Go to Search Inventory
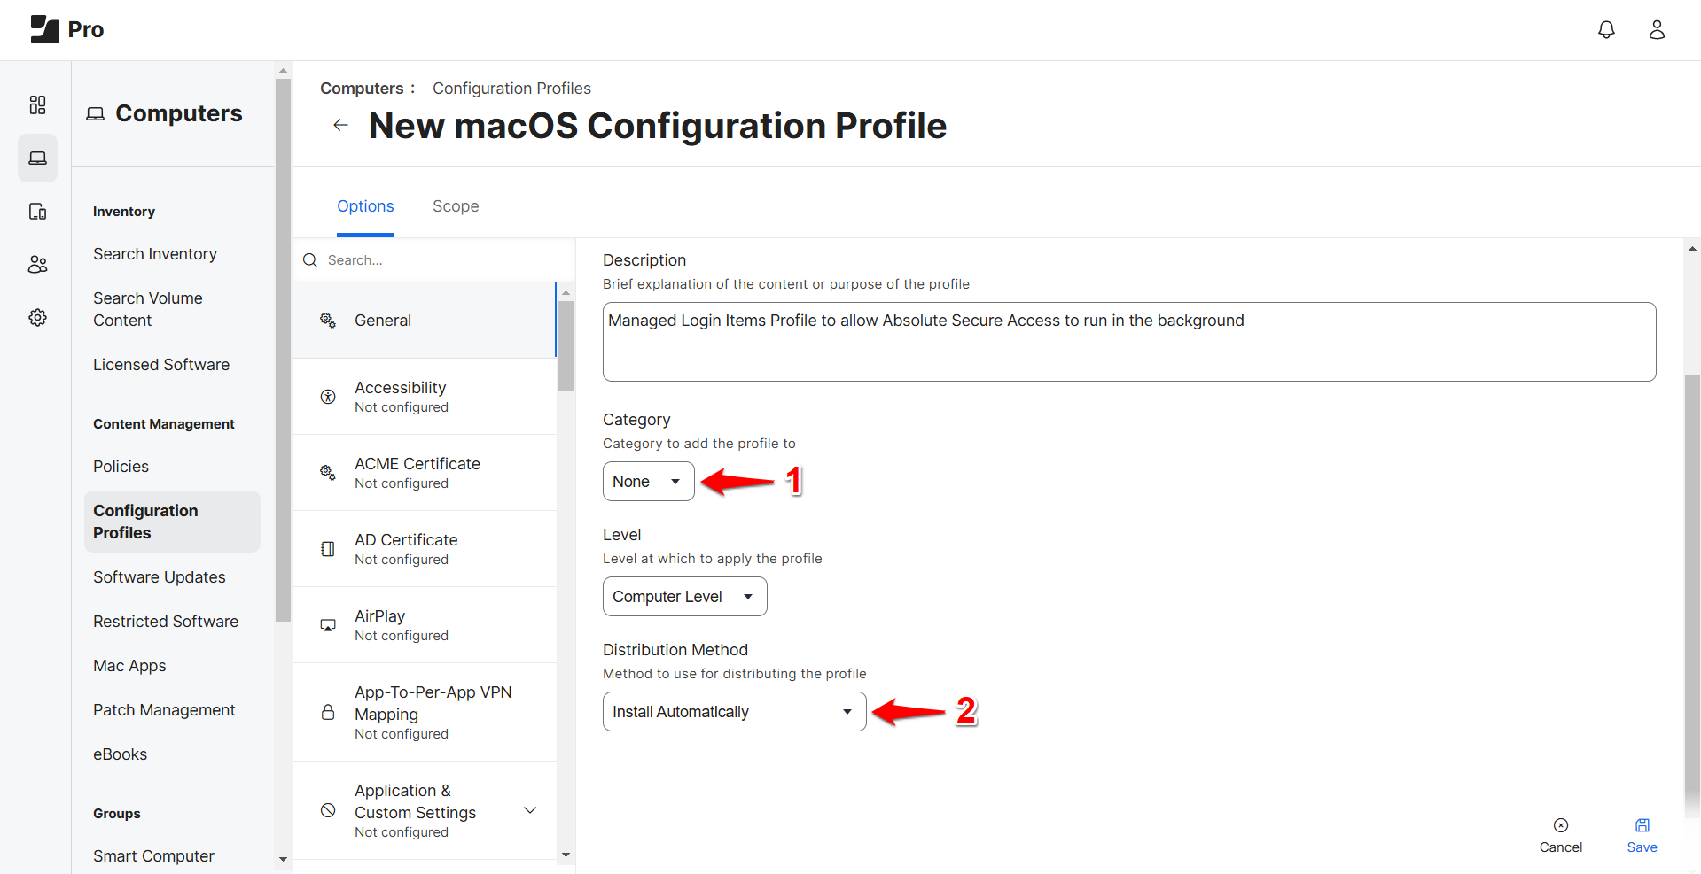Screen dimensions: 1701x874 coord(155,254)
